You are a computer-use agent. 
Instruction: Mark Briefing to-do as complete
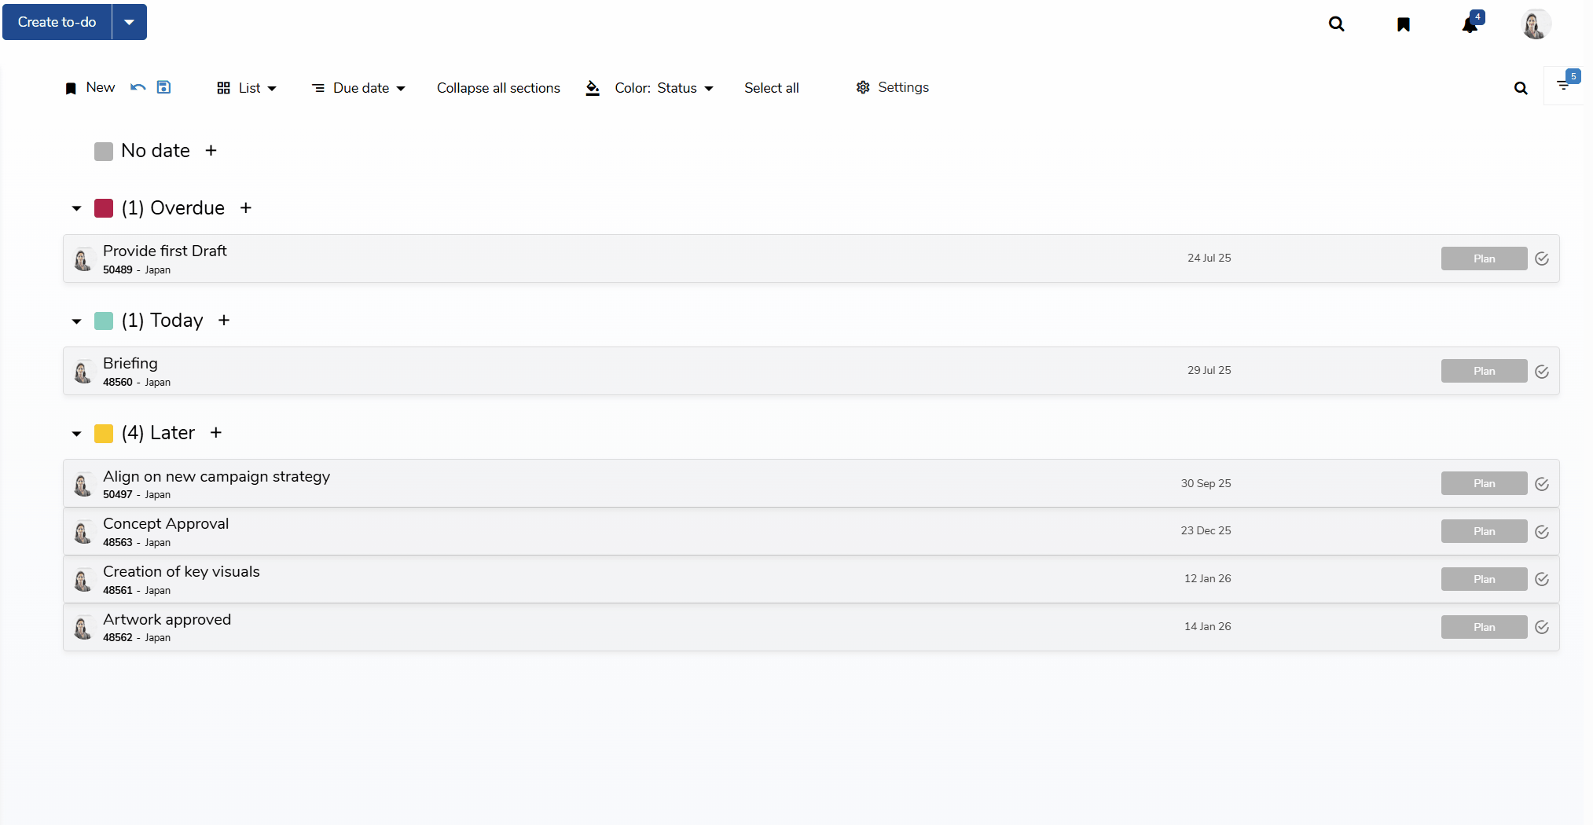pos(1542,371)
